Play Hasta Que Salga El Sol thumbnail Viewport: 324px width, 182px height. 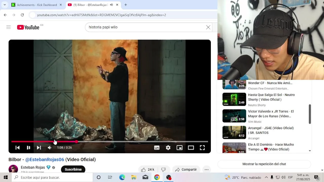234,99
